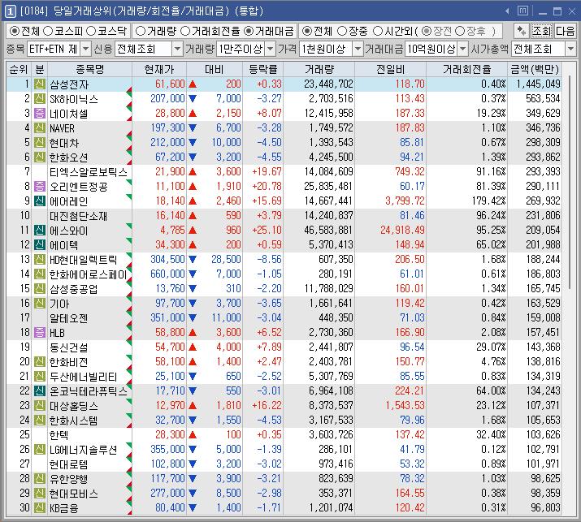Click the dark 신 badge beside 온코닉테라퓨틱스

[x=40, y=391]
